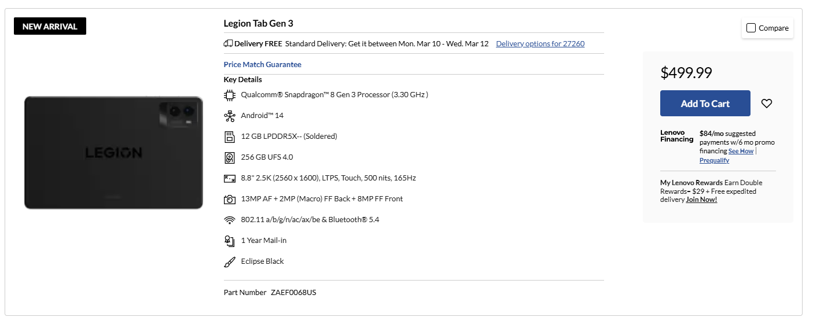Image resolution: width=813 pixels, height=328 pixels.
Task: Click the storage drive icon
Action: (229, 157)
